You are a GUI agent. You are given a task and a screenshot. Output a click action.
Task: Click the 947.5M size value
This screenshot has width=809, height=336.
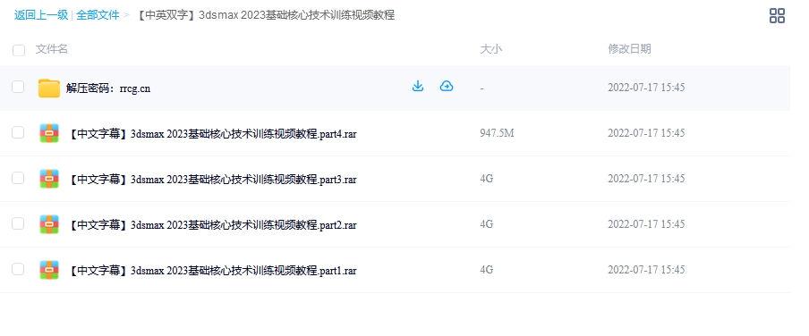(497, 133)
